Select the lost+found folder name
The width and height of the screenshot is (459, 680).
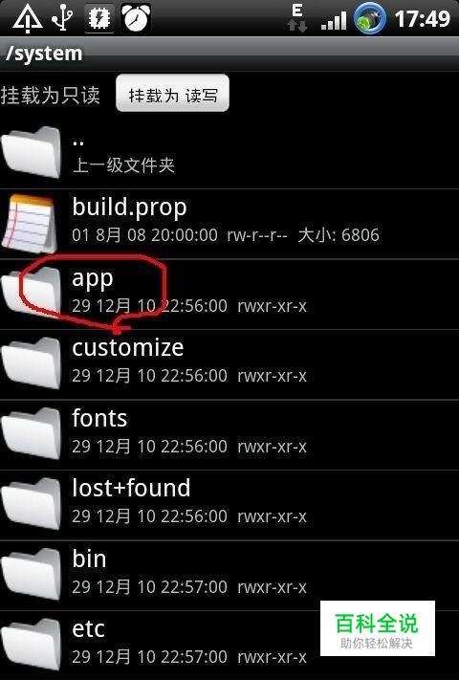coord(131,488)
